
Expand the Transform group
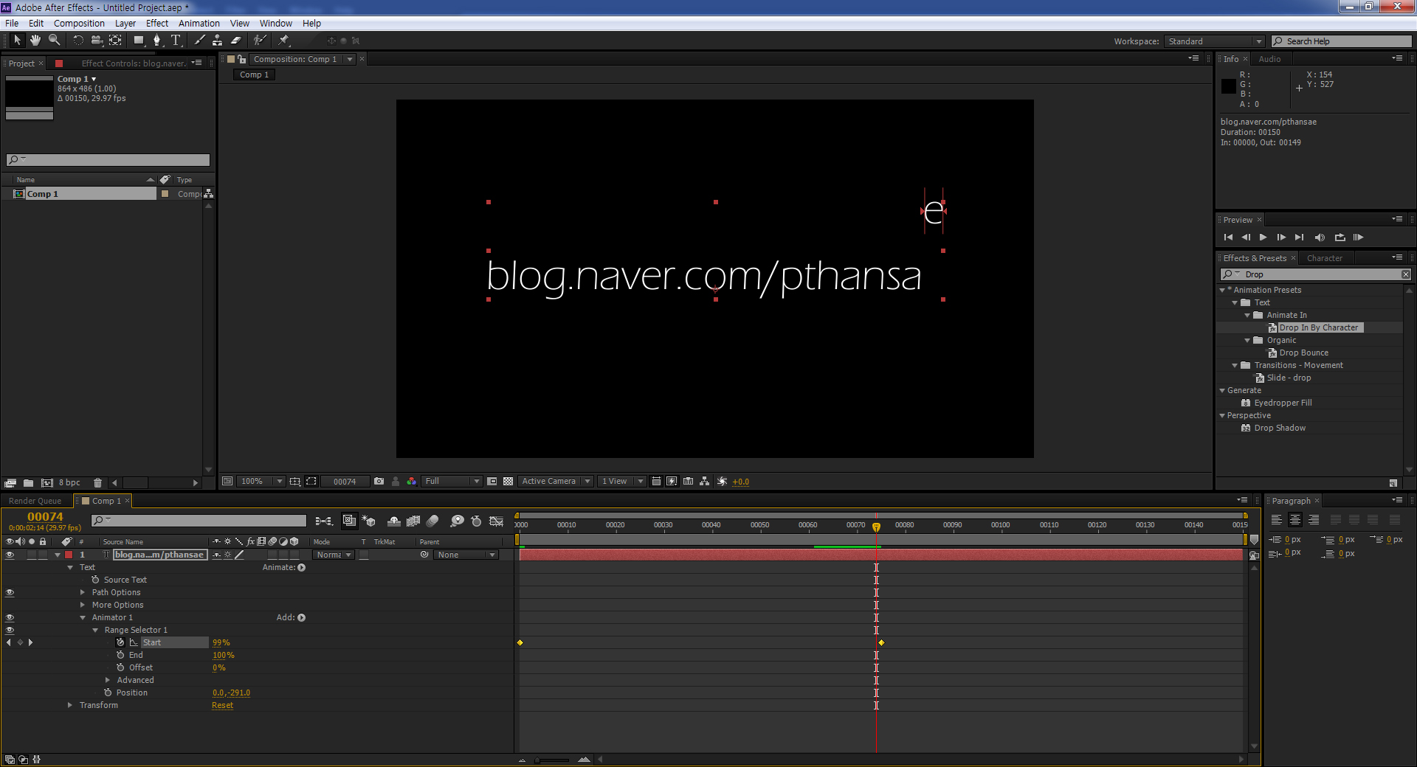click(70, 705)
